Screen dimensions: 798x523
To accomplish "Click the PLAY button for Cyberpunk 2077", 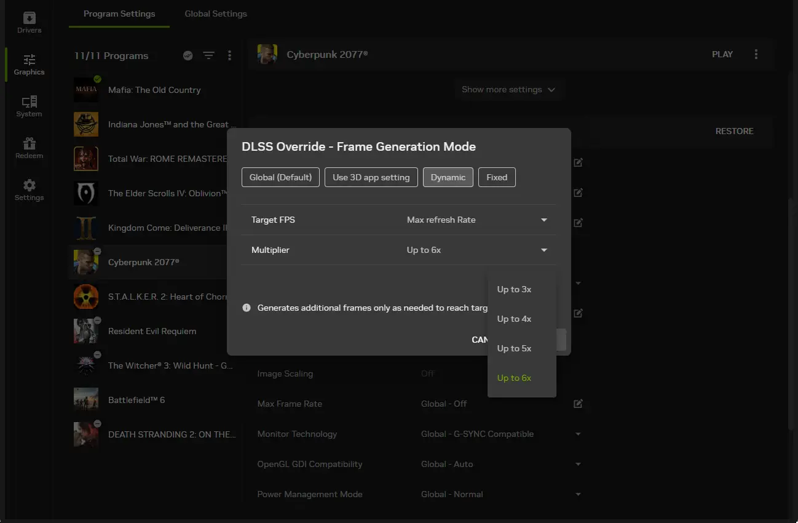I will tap(722, 54).
